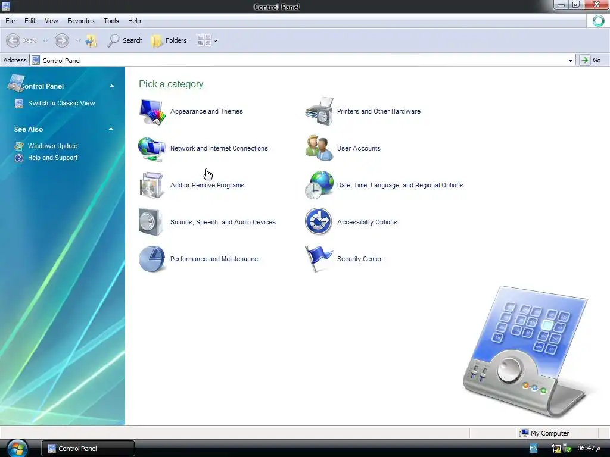The height and width of the screenshot is (457, 610).
Task: Open Security Center blue flag icon
Action: pos(319,259)
